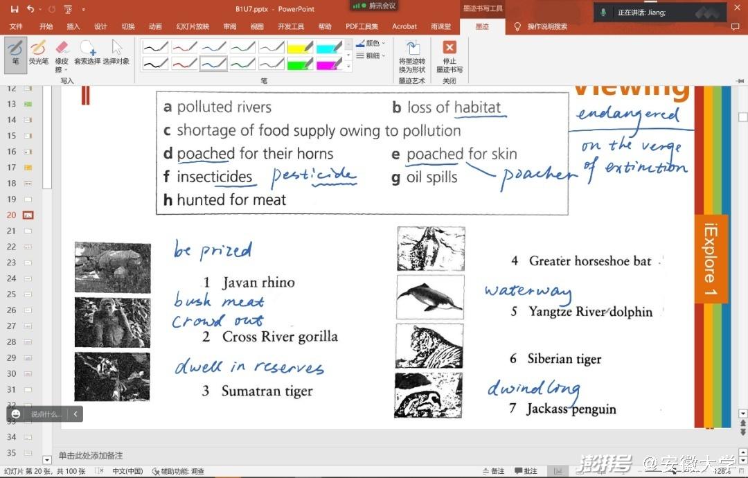Select the Pen (笔) ink tool

pos(15,53)
